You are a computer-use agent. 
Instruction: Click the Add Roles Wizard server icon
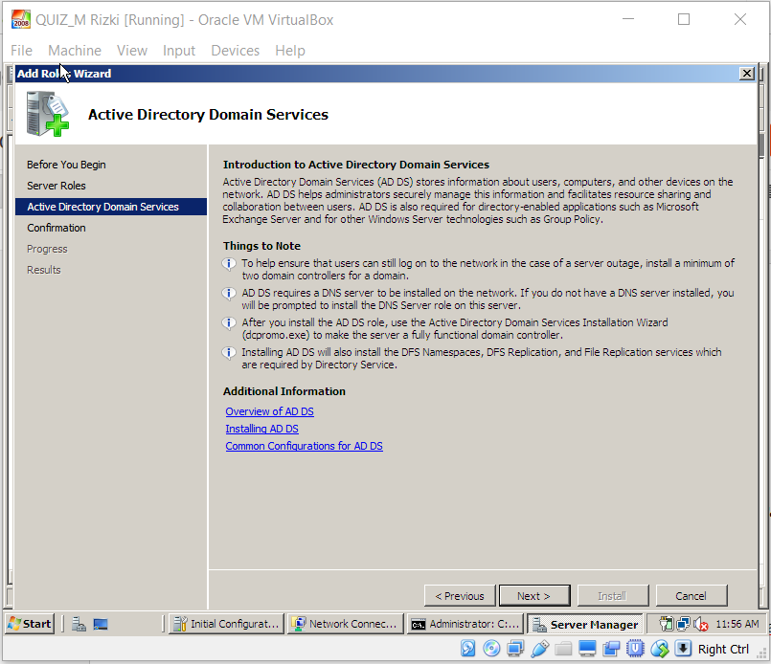(48, 114)
